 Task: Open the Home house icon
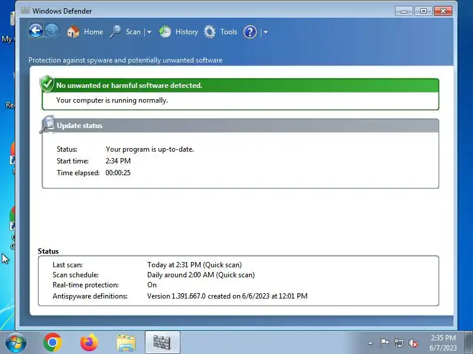click(73, 32)
